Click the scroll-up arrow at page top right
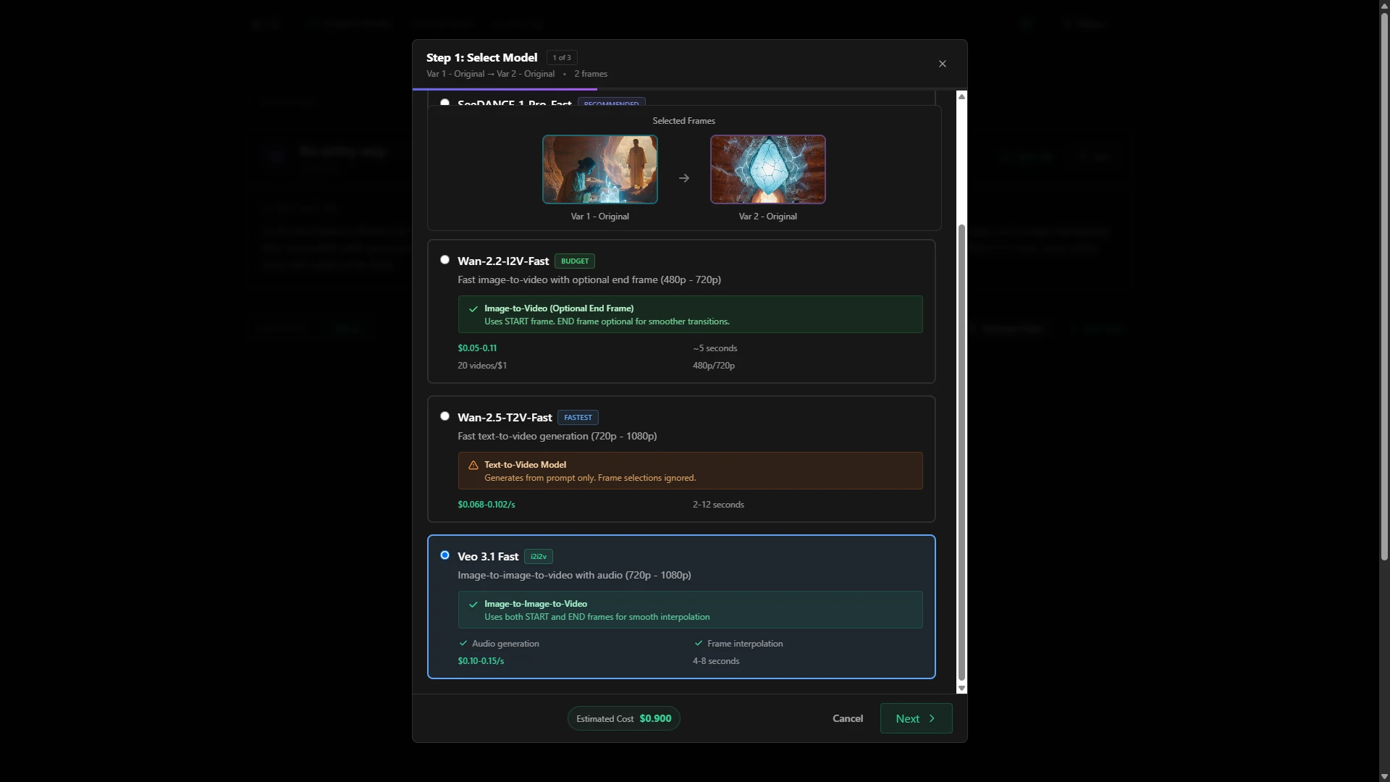Image resolution: width=1390 pixels, height=782 pixels. click(x=1383, y=5)
